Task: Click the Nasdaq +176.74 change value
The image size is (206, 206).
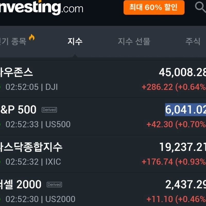Action: click(x=157, y=162)
